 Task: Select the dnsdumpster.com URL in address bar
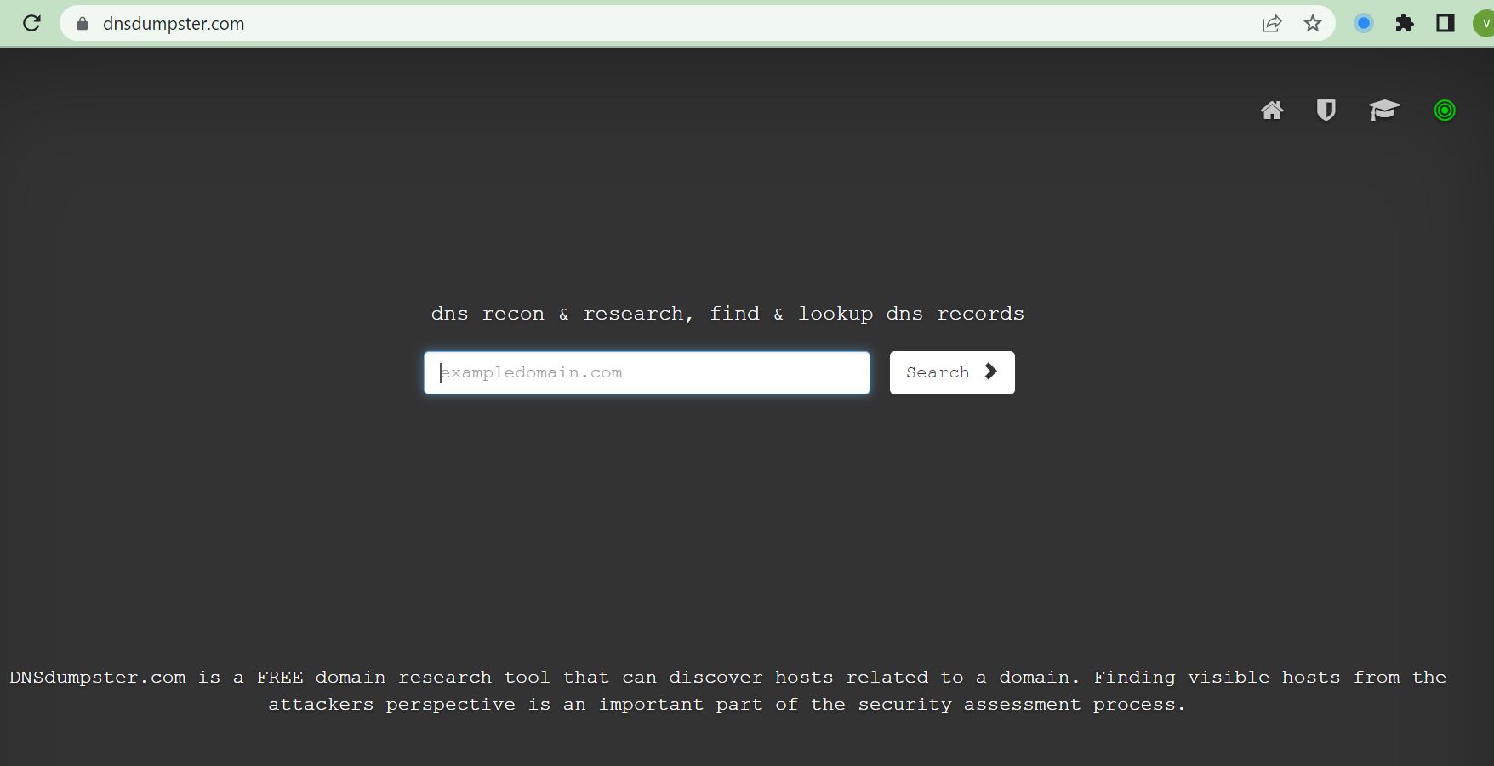pos(174,24)
